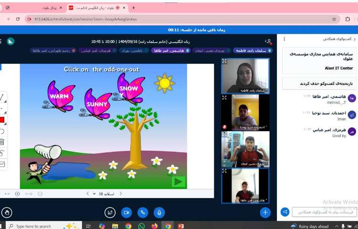Bookmark this page with star icon
Screen dimensions: 358x229
click(x=334, y=20)
